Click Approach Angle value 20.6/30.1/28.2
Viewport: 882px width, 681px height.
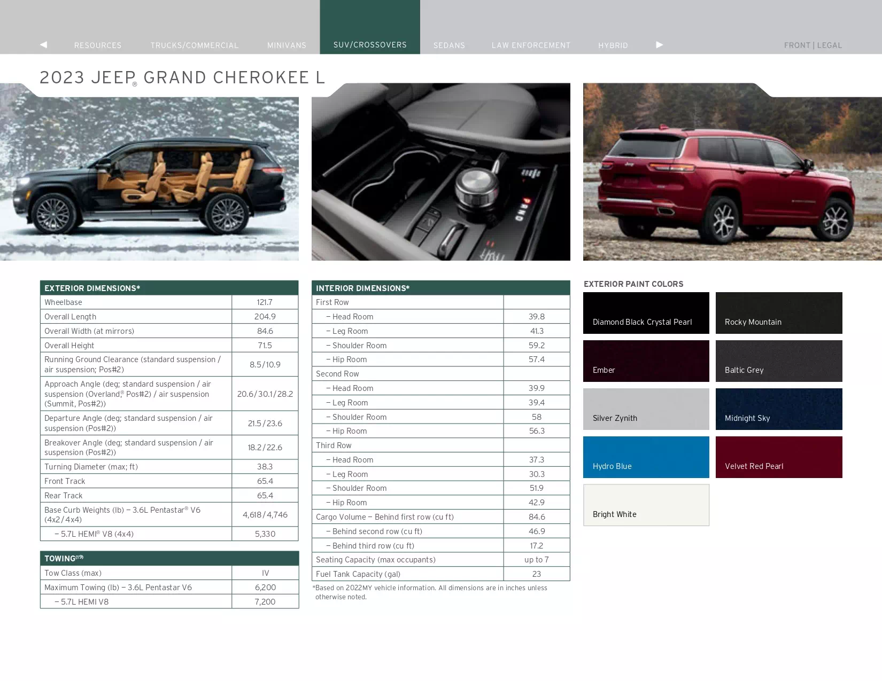(265, 394)
